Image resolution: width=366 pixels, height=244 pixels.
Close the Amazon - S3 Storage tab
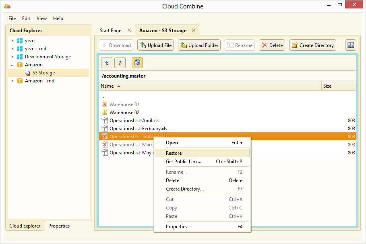(194, 30)
